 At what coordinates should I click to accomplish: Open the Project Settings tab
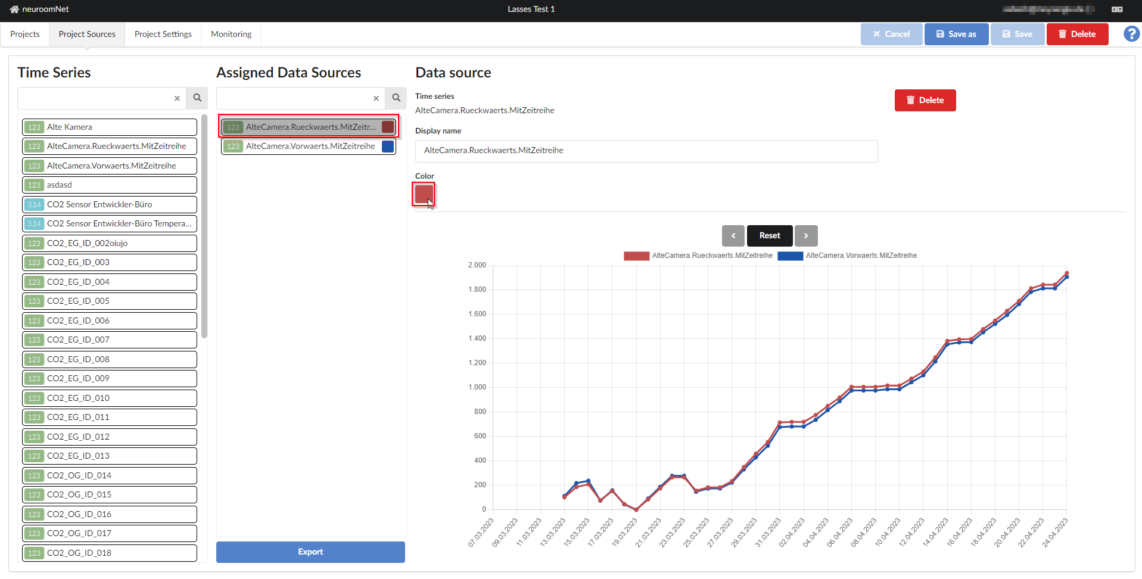(x=163, y=34)
